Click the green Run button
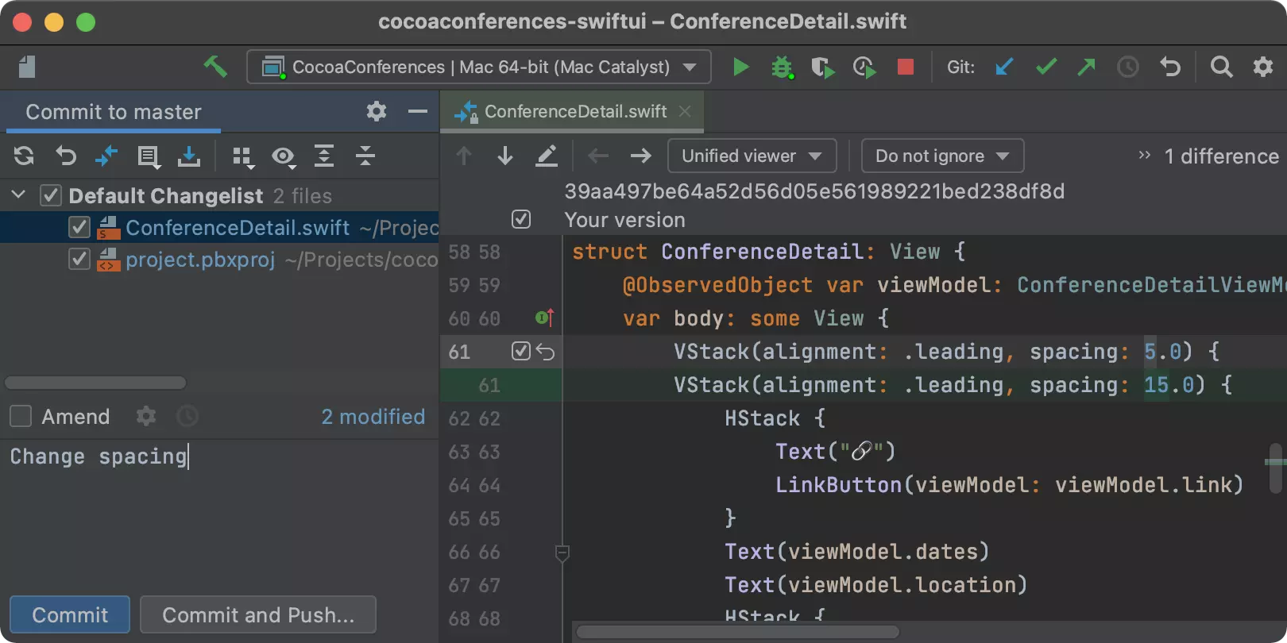 click(740, 67)
